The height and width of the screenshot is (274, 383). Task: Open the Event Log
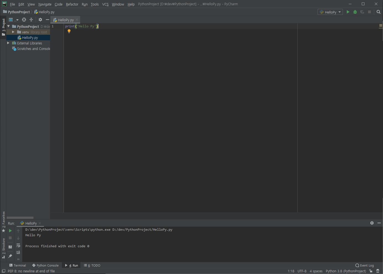[364, 265]
